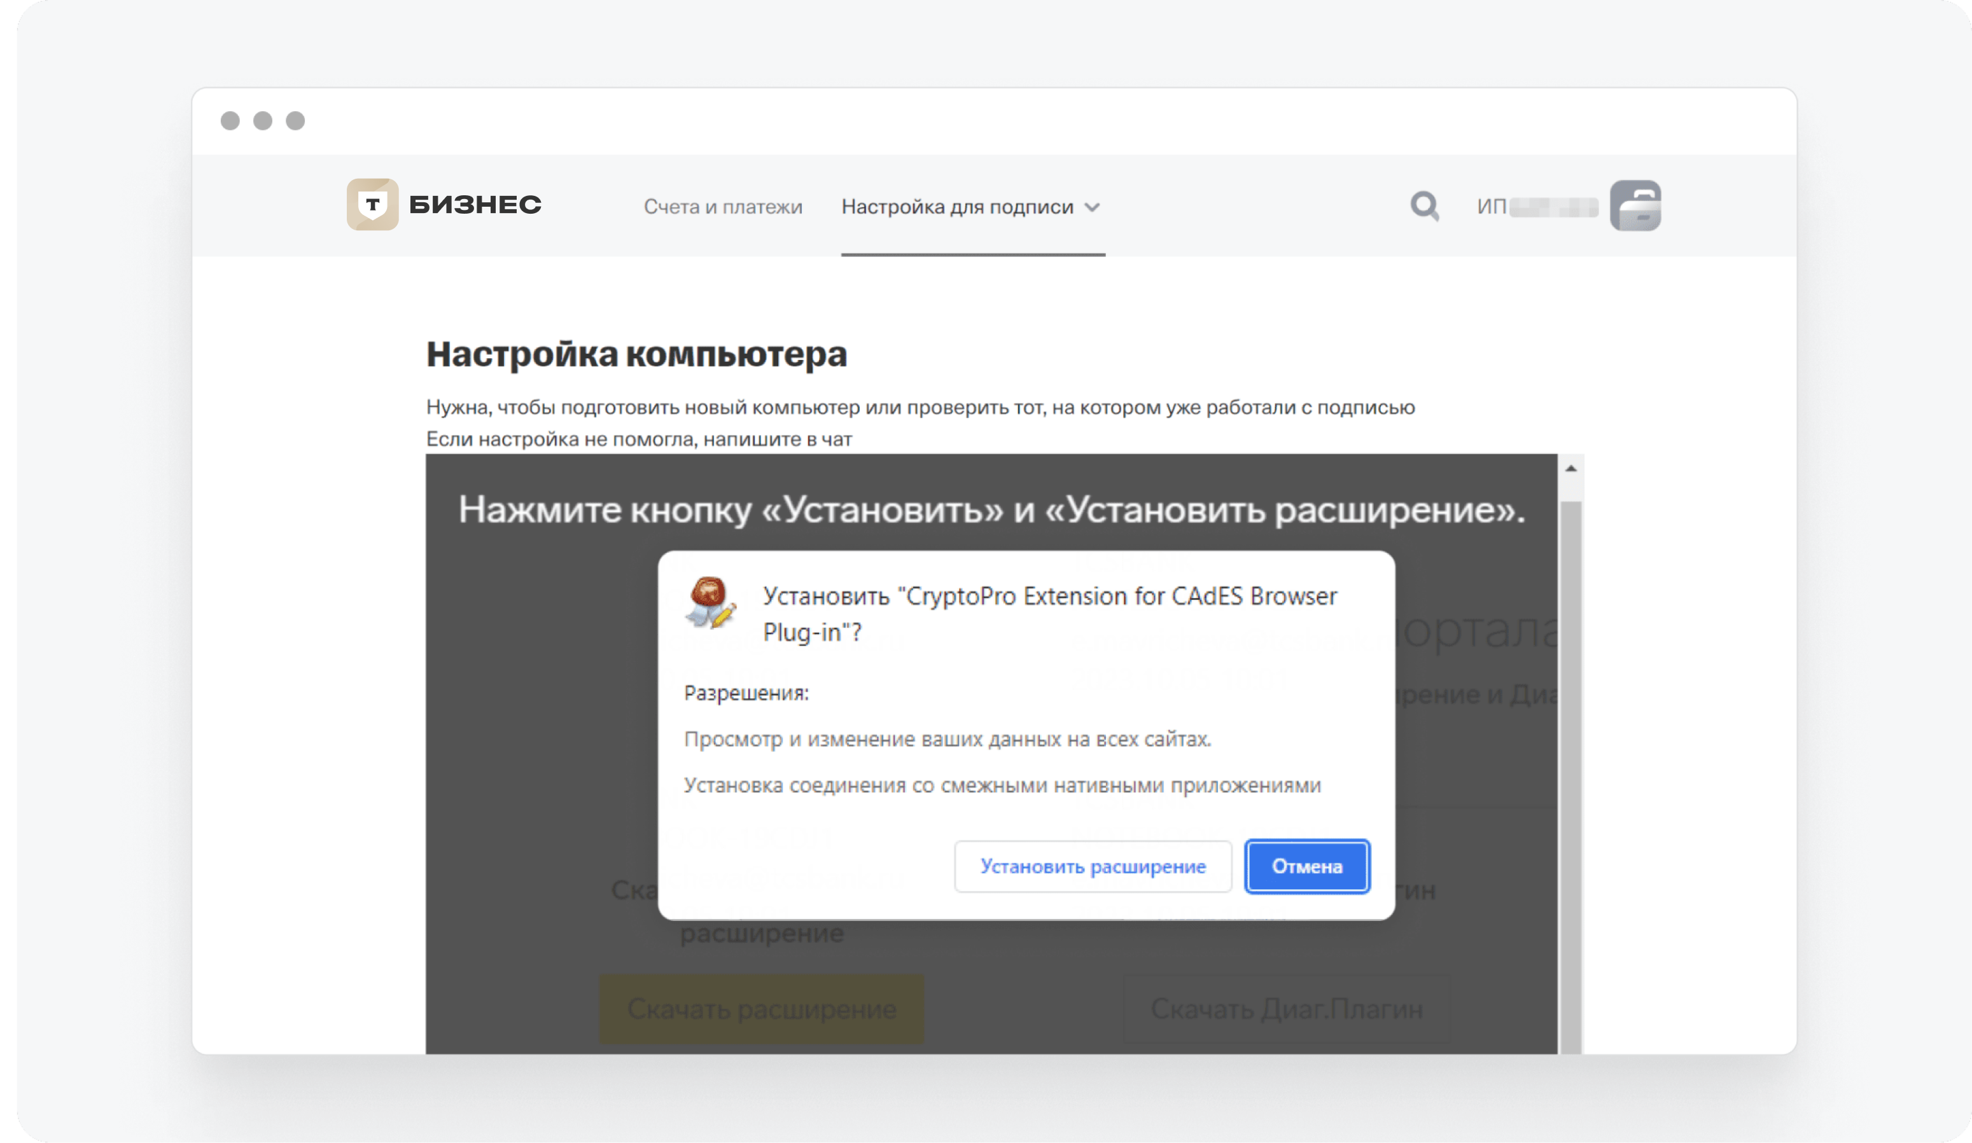The height and width of the screenshot is (1143, 1972).
Task: Open the search magnifier icon
Action: click(x=1424, y=205)
